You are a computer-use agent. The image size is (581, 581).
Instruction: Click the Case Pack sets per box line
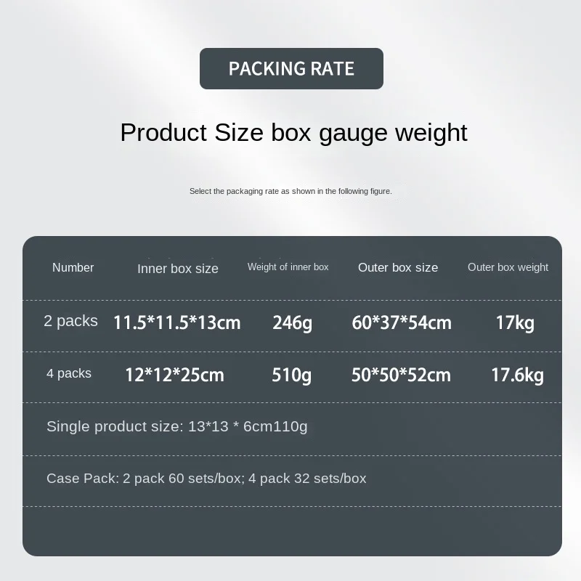(206, 479)
